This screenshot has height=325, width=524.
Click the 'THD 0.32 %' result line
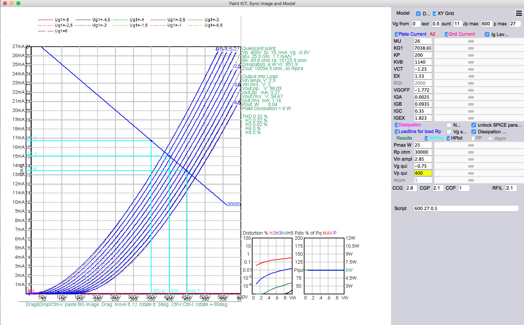(x=255, y=116)
